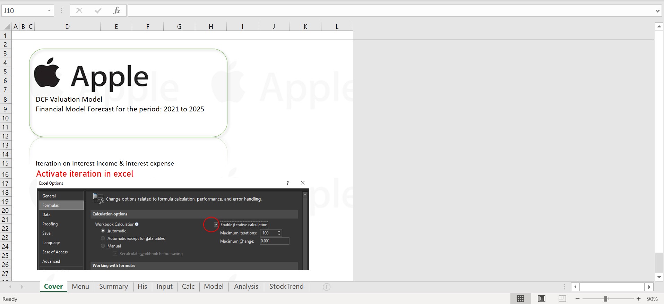Click the 90% zoom level button
The height and width of the screenshot is (304, 664).
(652, 299)
